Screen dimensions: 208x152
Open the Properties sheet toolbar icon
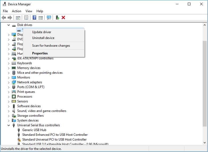(x=26, y=18)
